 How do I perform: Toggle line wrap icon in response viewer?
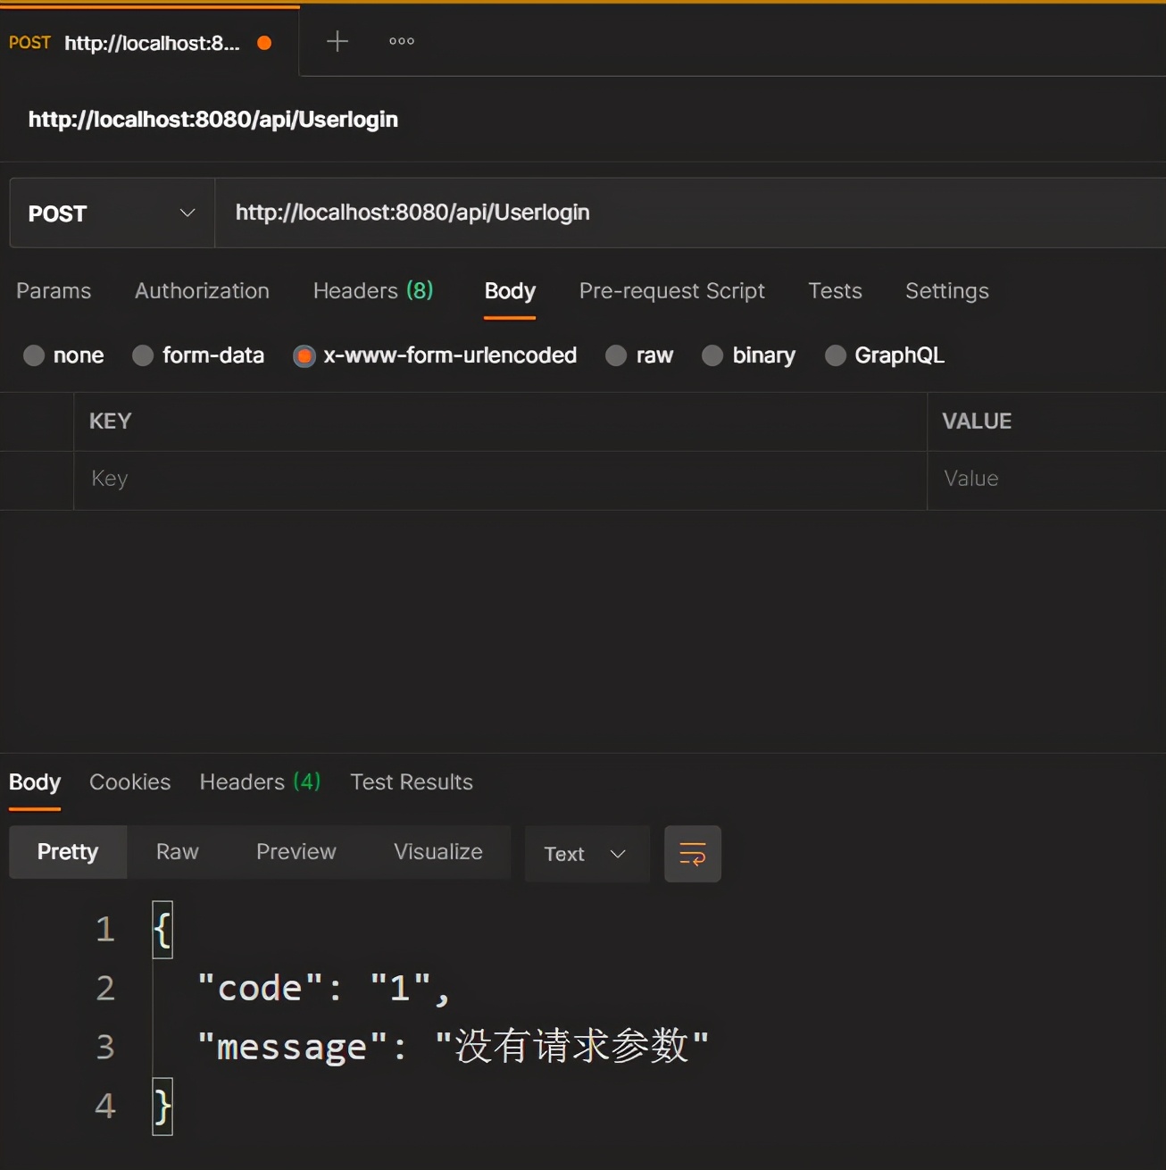tap(693, 854)
